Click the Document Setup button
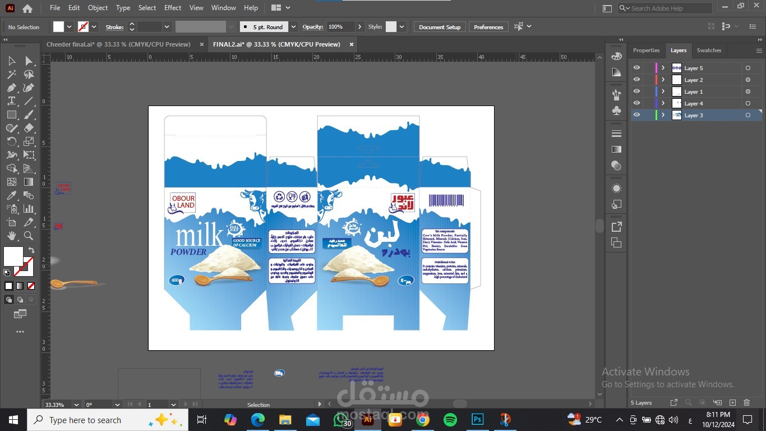This screenshot has height=431, width=766. click(x=440, y=27)
